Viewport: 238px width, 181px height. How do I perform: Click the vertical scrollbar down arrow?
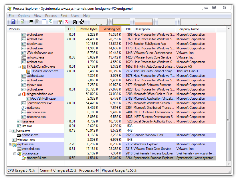229,164
